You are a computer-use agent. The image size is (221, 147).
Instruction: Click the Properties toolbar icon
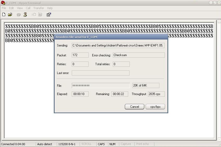[x=49, y=15]
